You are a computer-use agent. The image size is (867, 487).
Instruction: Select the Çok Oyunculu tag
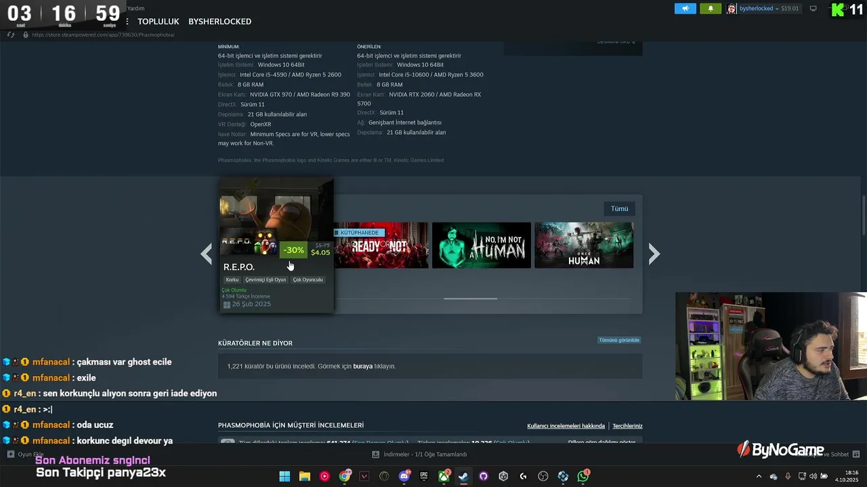click(x=308, y=279)
